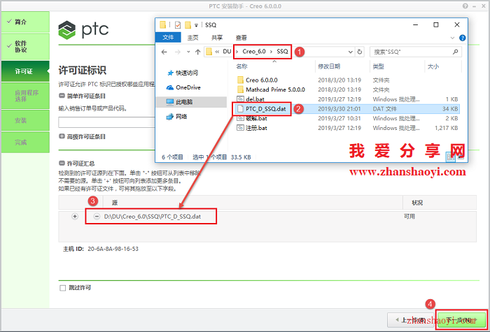Click the Network (网络) icon
The height and width of the screenshot is (332, 490).
tap(169, 117)
